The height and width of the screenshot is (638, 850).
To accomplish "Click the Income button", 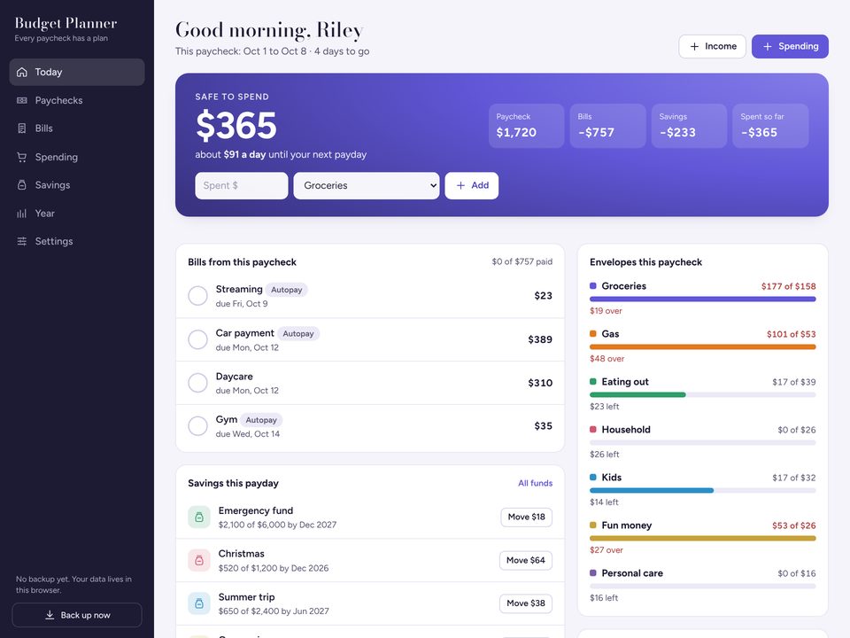I will click(712, 47).
